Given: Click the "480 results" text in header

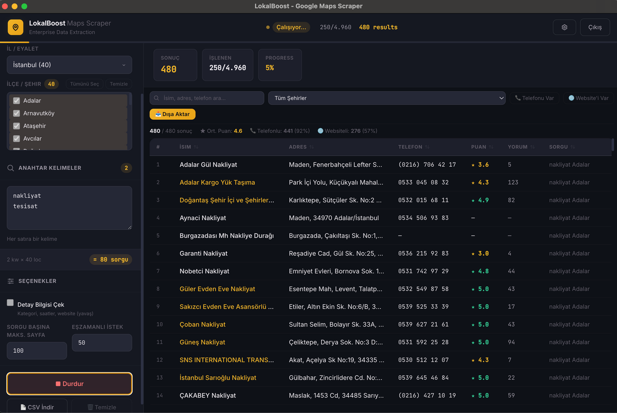Looking at the screenshot, I should 378,27.
